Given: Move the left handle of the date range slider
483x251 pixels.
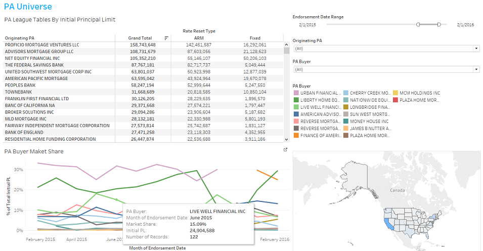Looking at the screenshot, I should (x=418, y=25).
